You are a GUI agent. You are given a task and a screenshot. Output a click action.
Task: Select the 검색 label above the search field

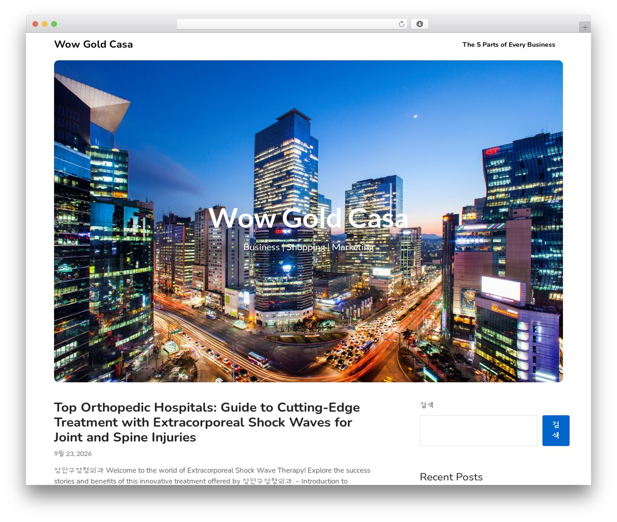[427, 405]
